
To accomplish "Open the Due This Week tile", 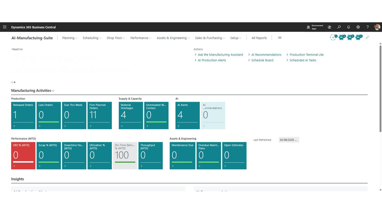I will pos(74,115).
